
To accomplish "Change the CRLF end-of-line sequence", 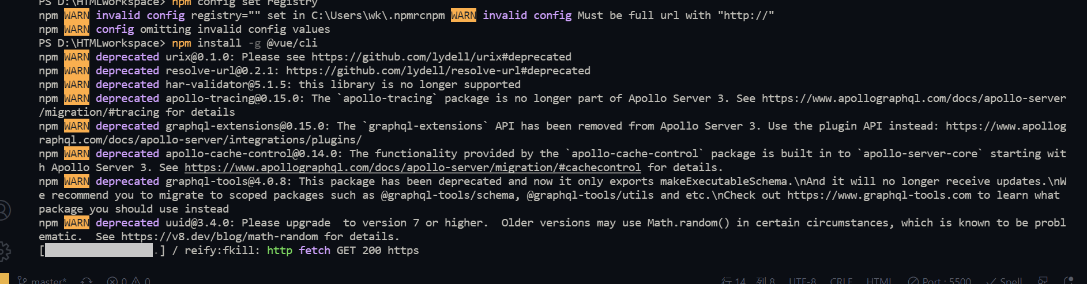I will (841, 281).
